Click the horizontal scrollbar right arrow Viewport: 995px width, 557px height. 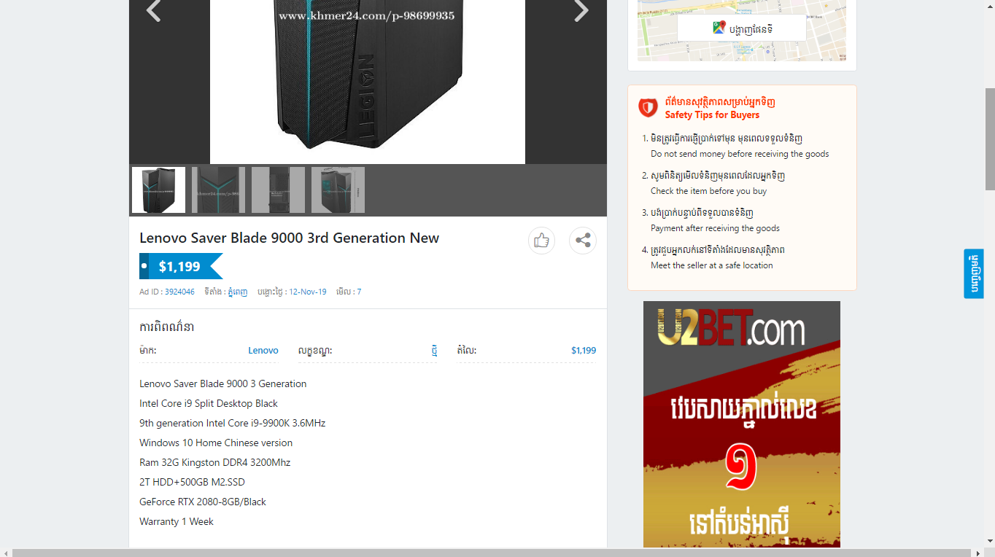tap(977, 552)
